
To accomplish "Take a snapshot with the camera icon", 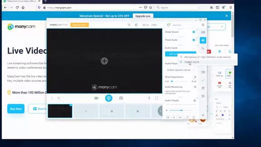I will point(121,98).
